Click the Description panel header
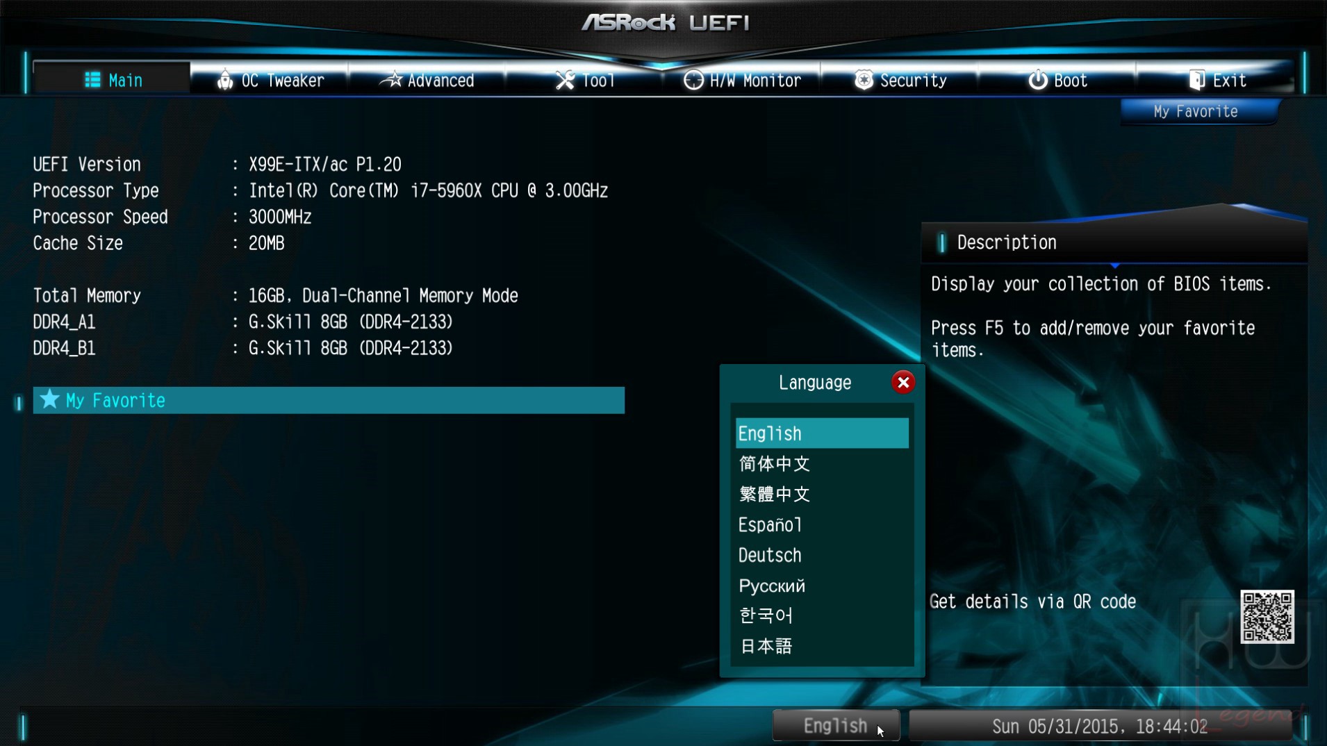The image size is (1327, 746). tap(1114, 242)
